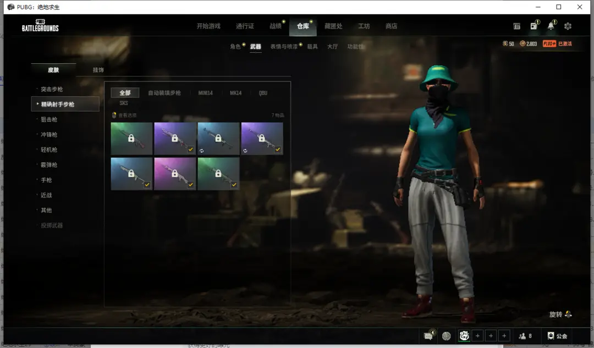594x348 pixels.
Task: Open the friends list icon showing 8
Action: pyautogui.click(x=525, y=336)
